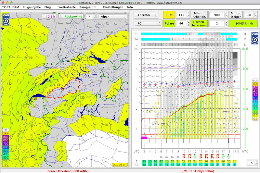Viewport: 260px width, 173px height.
Task: Click the DWD logo beside the thermal chart
Action: point(255,38)
